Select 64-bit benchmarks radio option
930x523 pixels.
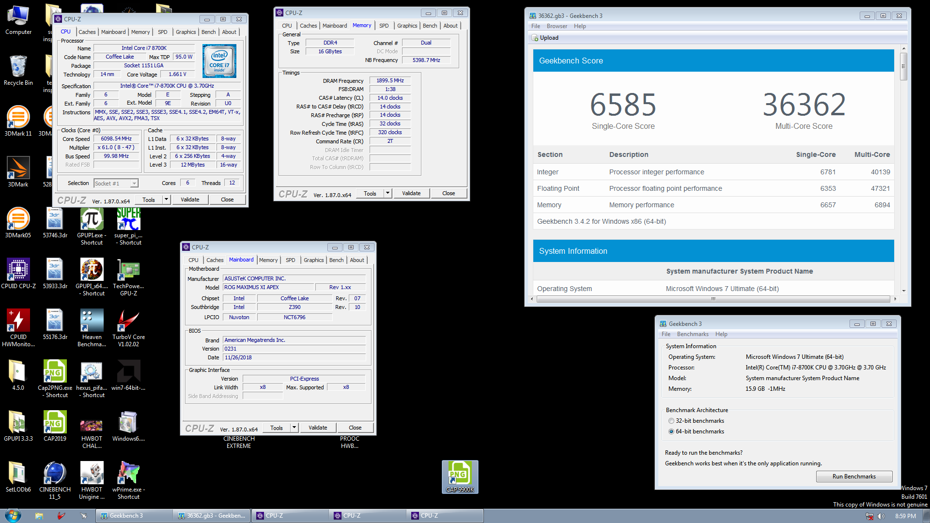click(x=671, y=431)
